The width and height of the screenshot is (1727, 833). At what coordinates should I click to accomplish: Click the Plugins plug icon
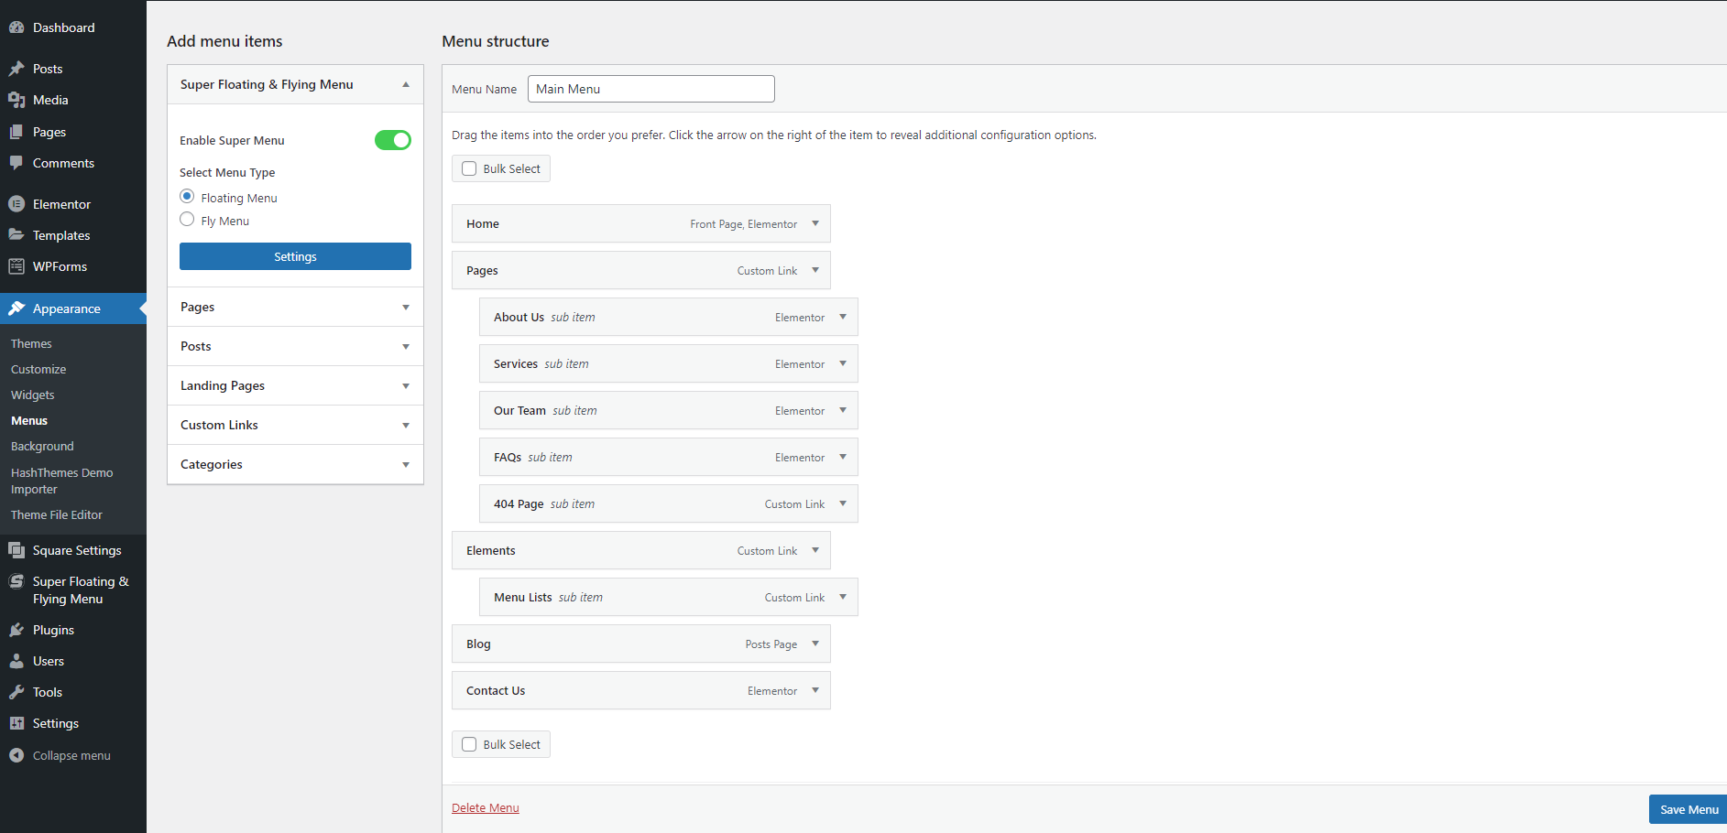pos(16,630)
